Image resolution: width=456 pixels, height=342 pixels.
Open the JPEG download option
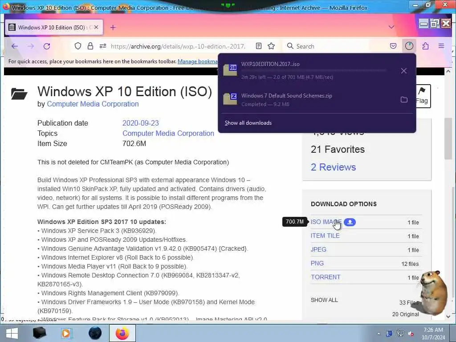point(318,249)
